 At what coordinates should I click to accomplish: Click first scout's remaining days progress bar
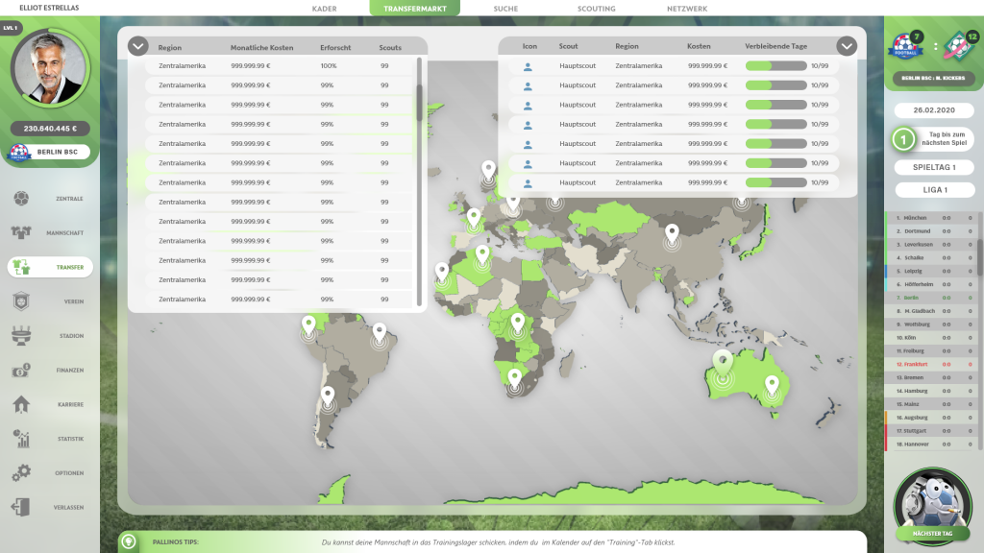(775, 66)
